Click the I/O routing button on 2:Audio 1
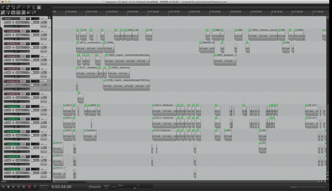The width and height of the screenshot is (332, 191). (x=28, y=31)
